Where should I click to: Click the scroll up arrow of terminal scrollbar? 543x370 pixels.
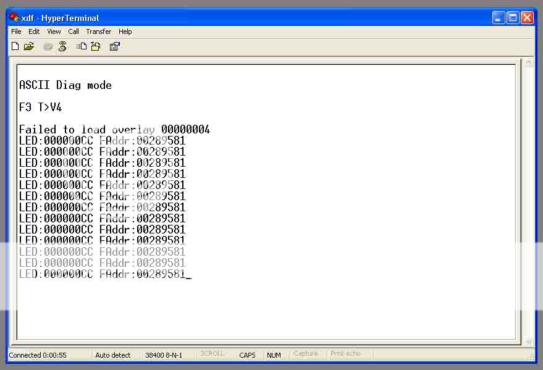tap(528, 63)
